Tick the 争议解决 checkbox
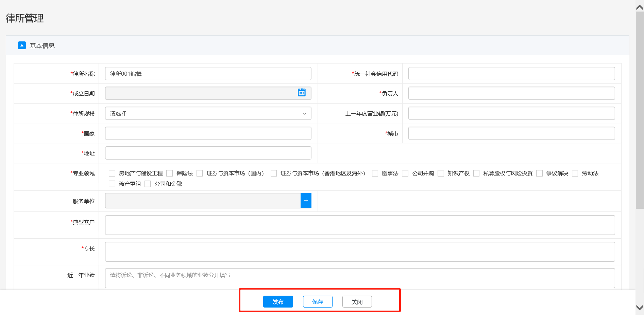This screenshot has height=315, width=644. [x=539, y=173]
